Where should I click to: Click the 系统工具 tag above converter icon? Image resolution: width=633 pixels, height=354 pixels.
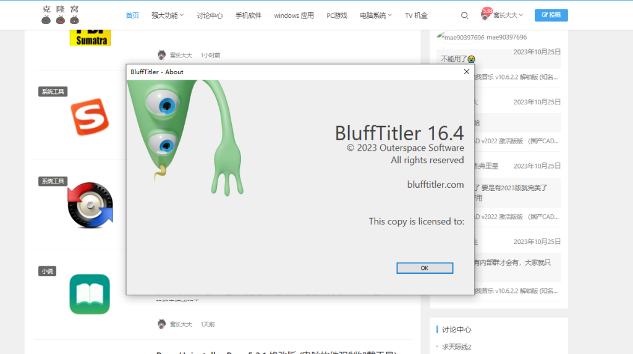[53, 181]
